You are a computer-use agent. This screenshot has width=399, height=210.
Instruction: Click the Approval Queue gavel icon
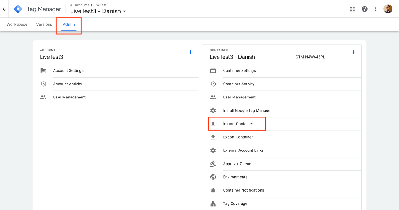(x=213, y=164)
